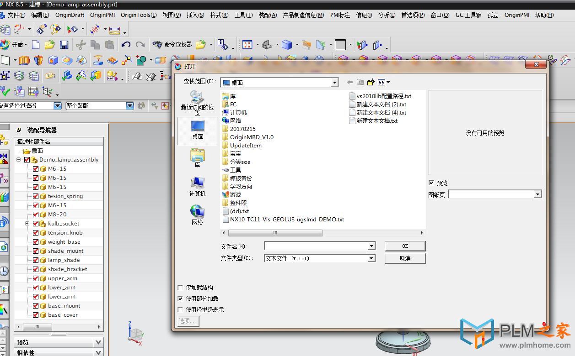
Task: Select 网络 in the dialog places sidebar
Action: click(x=197, y=215)
